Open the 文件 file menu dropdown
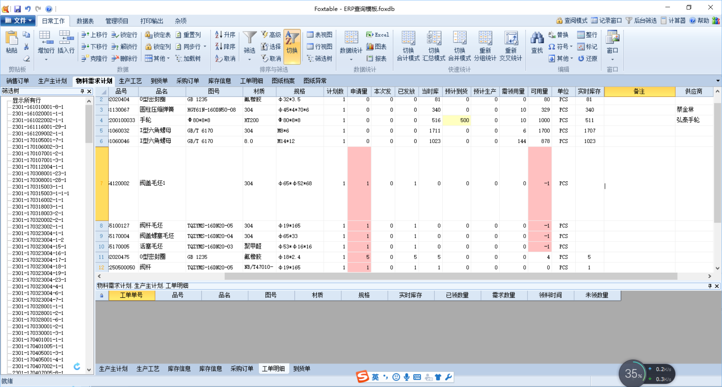722x387 pixels. coord(18,21)
